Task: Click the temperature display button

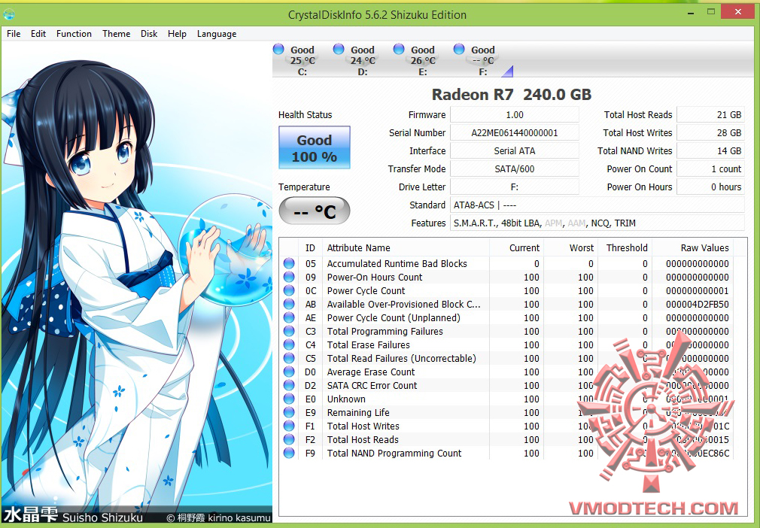Action: tap(314, 211)
